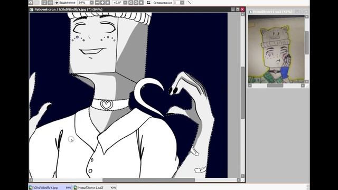Switch to the k3hdVBodRzY.jpg document tab
The image size is (338, 190).
point(51,188)
